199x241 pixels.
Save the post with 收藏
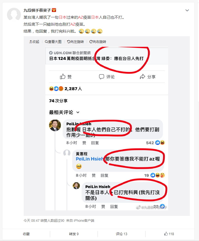26,234
